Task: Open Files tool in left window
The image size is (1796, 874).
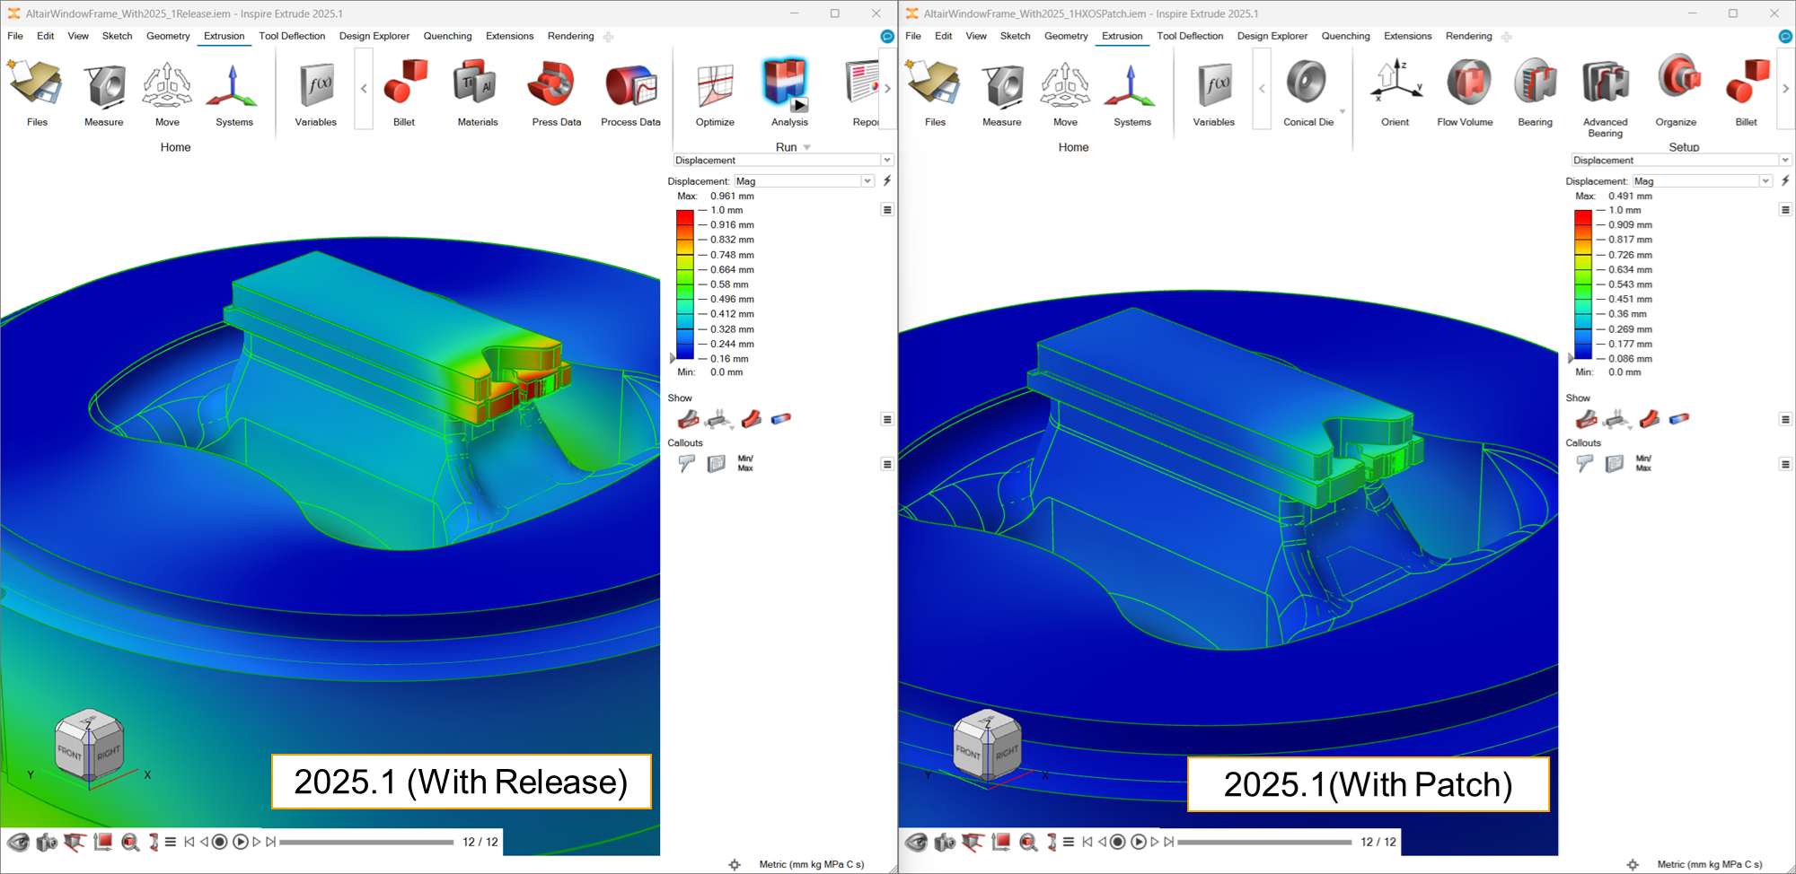Action: (36, 92)
